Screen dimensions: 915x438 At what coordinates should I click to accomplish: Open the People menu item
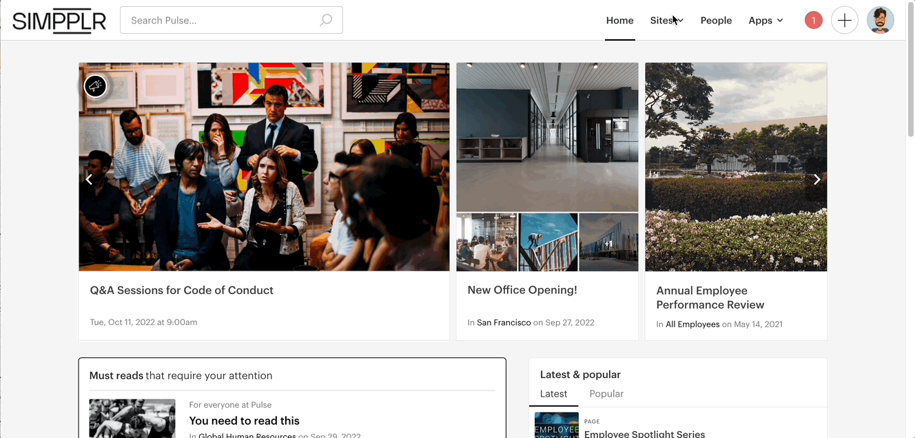point(716,21)
